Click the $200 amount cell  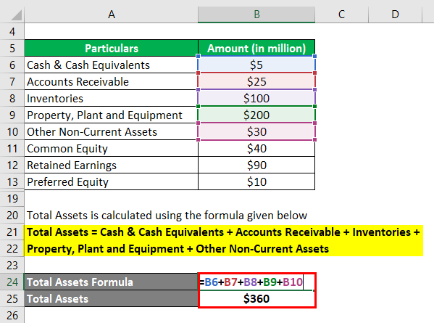click(256, 115)
